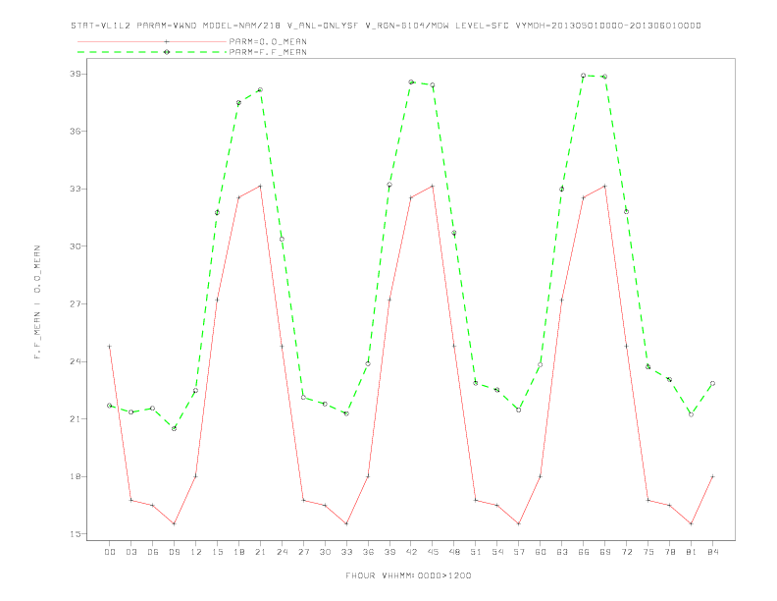
Task: Select the PARM=F.F_MEAN legend label
Action: point(268,52)
